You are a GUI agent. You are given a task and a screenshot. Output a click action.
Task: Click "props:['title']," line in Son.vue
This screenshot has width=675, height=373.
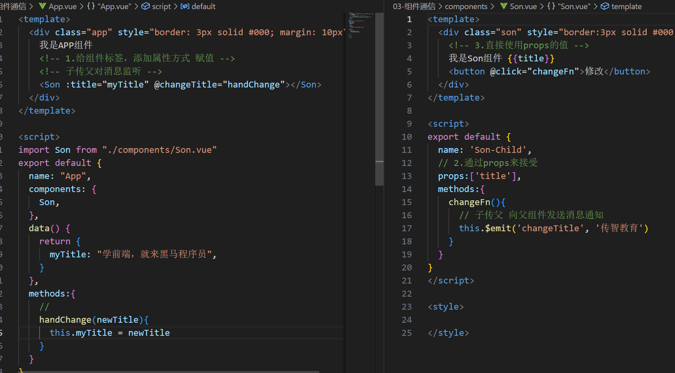coord(479,176)
